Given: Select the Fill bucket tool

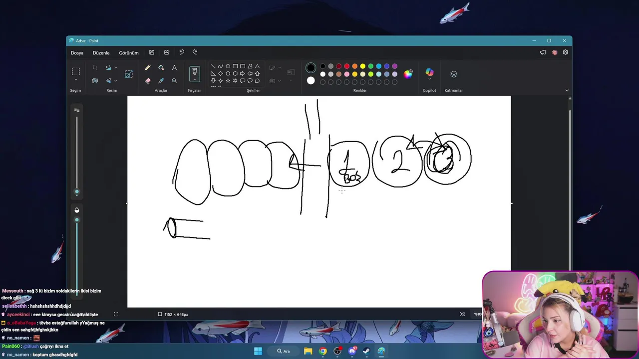Looking at the screenshot, I should [161, 67].
